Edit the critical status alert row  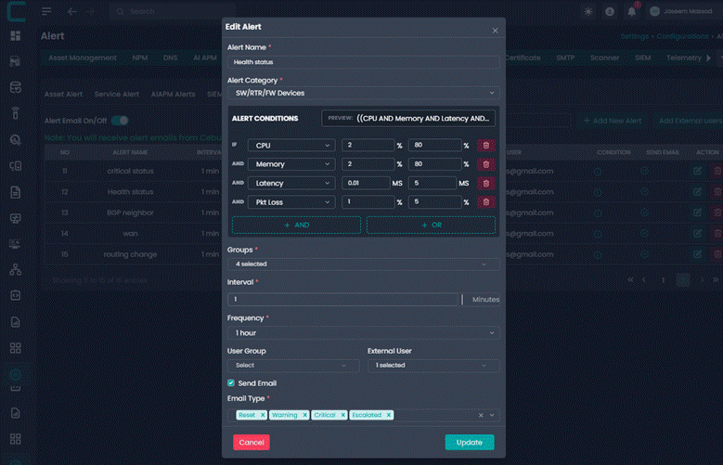pos(697,171)
